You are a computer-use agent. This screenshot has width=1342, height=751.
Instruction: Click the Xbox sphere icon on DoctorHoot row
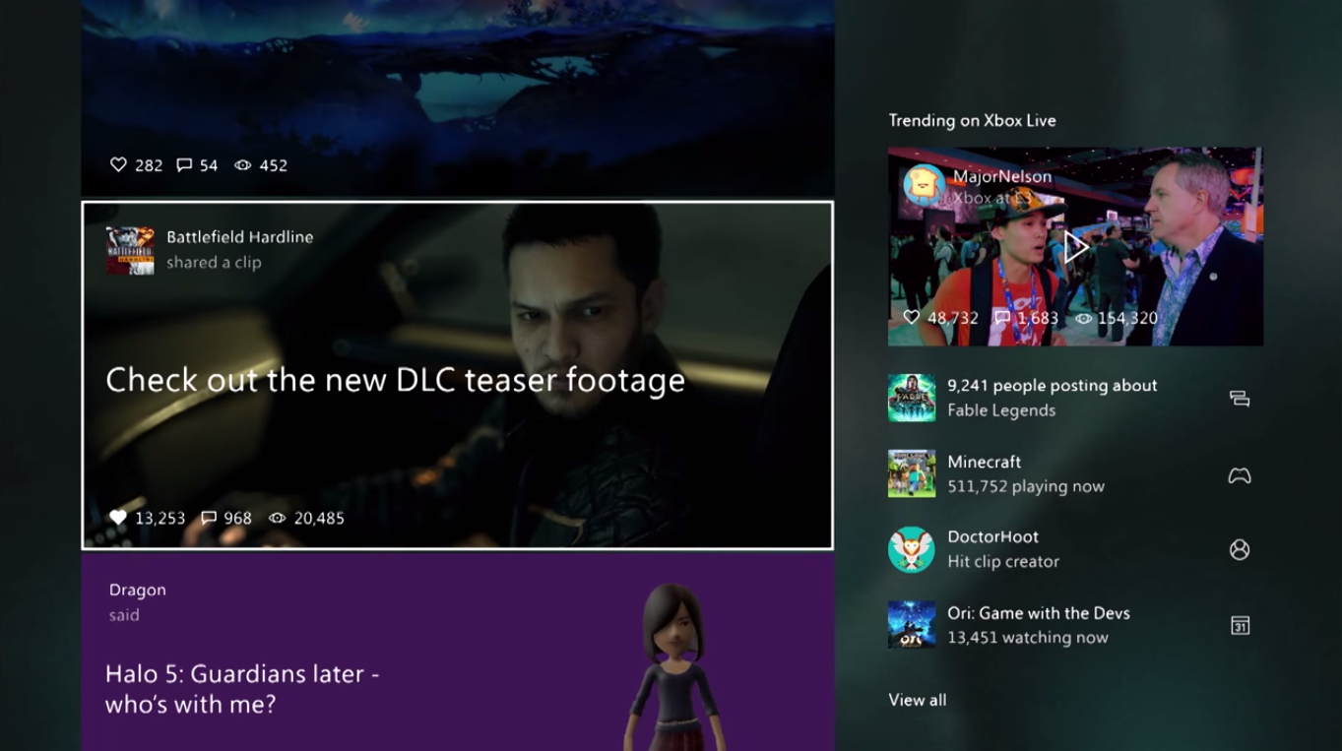click(x=1240, y=550)
